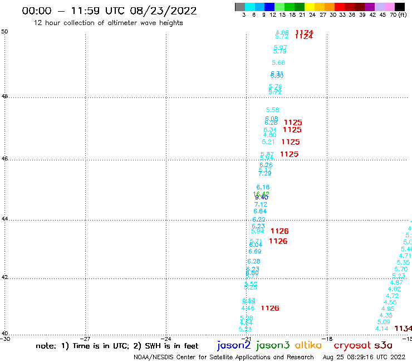Click the 4.62 wave height reading
Image resolution: width=412 pixels, height=362 pixels.
click(394, 289)
